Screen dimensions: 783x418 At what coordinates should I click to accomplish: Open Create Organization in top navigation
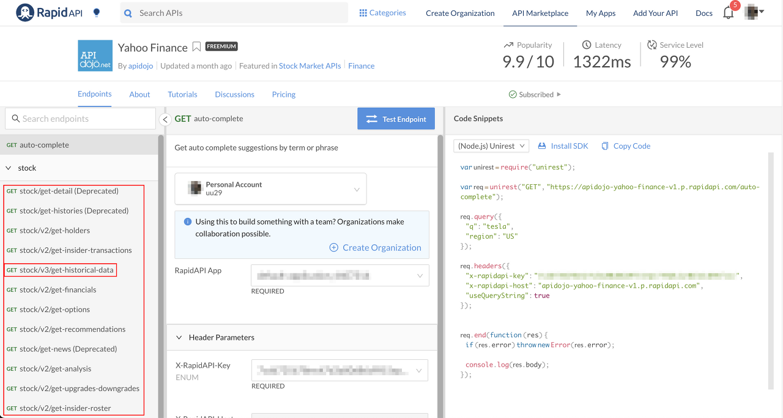(x=460, y=13)
